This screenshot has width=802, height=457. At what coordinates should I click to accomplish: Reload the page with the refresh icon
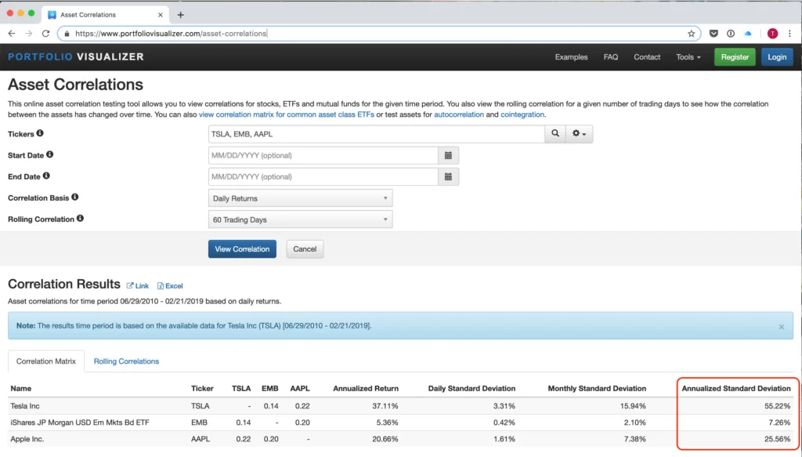[45, 33]
